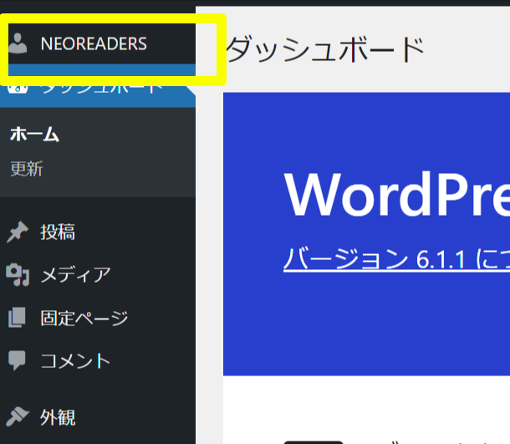The width and height of the screenshot is (510, 444).
Task: Open the 外観 menu
Action: (58, 417)
